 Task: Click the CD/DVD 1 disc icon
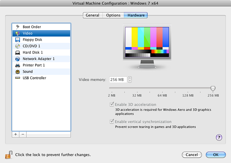point(18,46)
